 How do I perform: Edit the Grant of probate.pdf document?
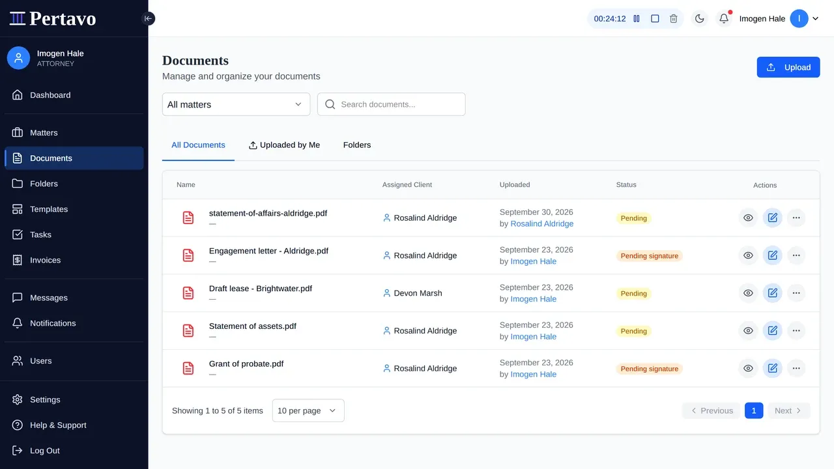tap(772, 368)
